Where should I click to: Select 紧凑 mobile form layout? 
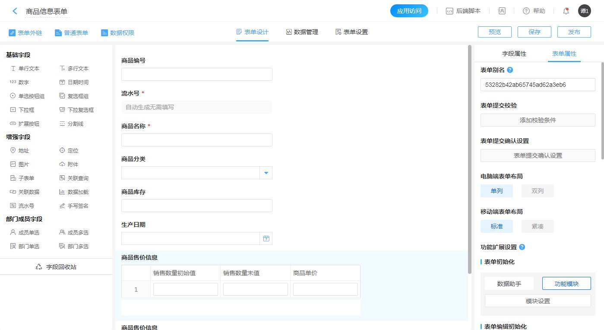click(x=537, y=226)
